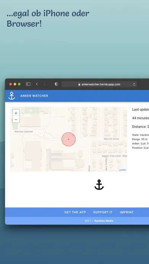Viewport: 149px width, 264px height.
Task: Reload the page with the refresh icon
Action: [134, 84]
